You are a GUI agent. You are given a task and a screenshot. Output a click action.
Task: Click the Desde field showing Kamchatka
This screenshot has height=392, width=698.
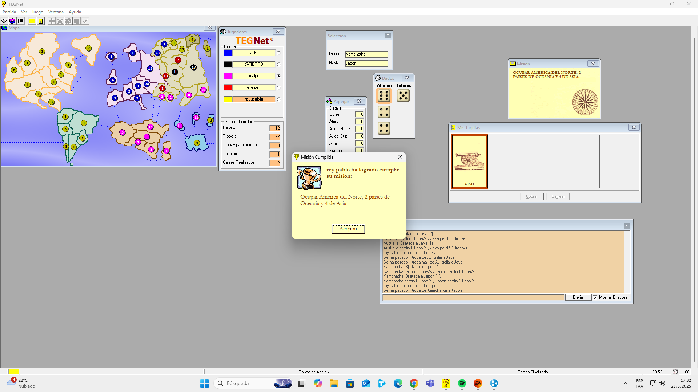point(366,54)
